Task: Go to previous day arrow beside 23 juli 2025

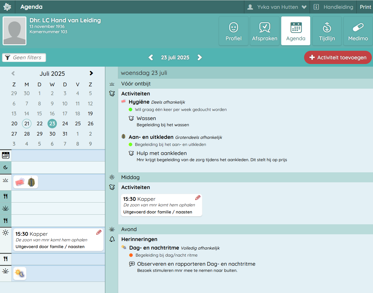Action: [151, 58]
